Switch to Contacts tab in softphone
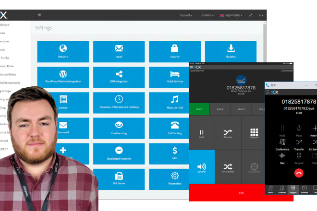The height and width of the screenshot is (211, 317). (281, 190)
